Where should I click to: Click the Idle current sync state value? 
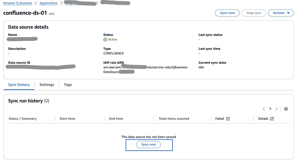point(201,67)
